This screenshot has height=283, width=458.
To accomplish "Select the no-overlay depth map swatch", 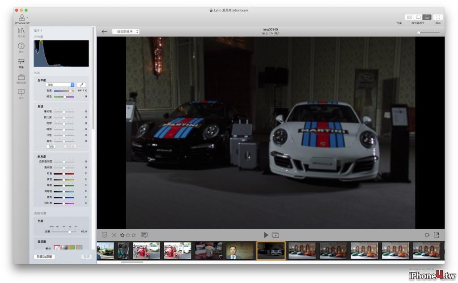I will [57, 248].
